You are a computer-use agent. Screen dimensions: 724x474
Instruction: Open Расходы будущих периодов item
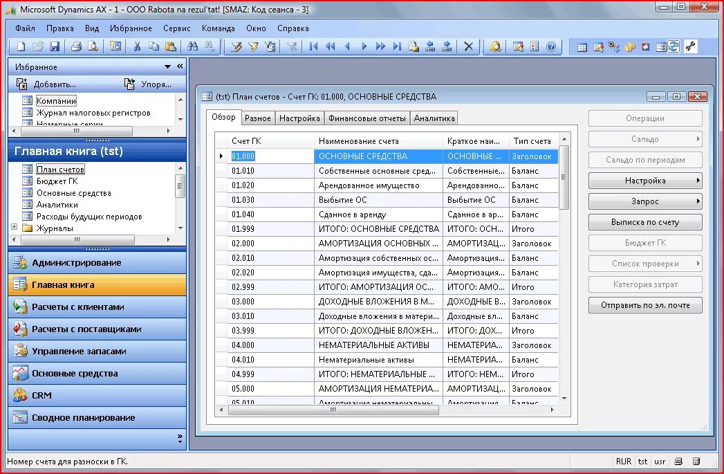click(x=89, y=216)
